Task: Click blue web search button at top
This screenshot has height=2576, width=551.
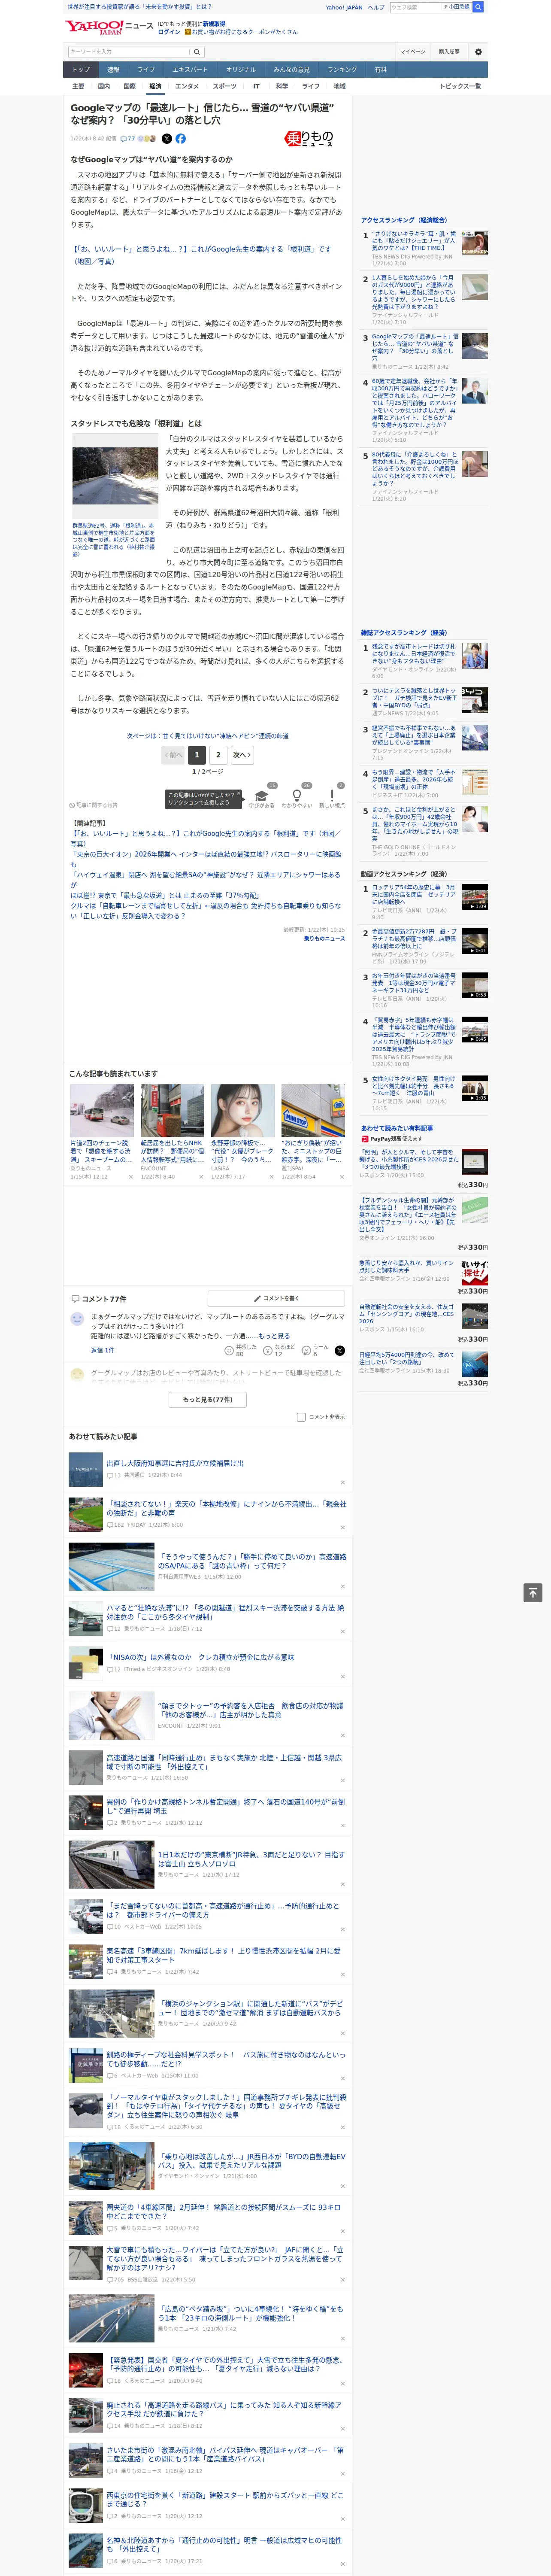Action: pos(478,7)
